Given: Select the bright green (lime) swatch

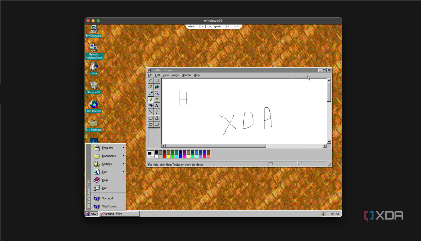Looking at the screenshot, I should click(x=172, y=156).
